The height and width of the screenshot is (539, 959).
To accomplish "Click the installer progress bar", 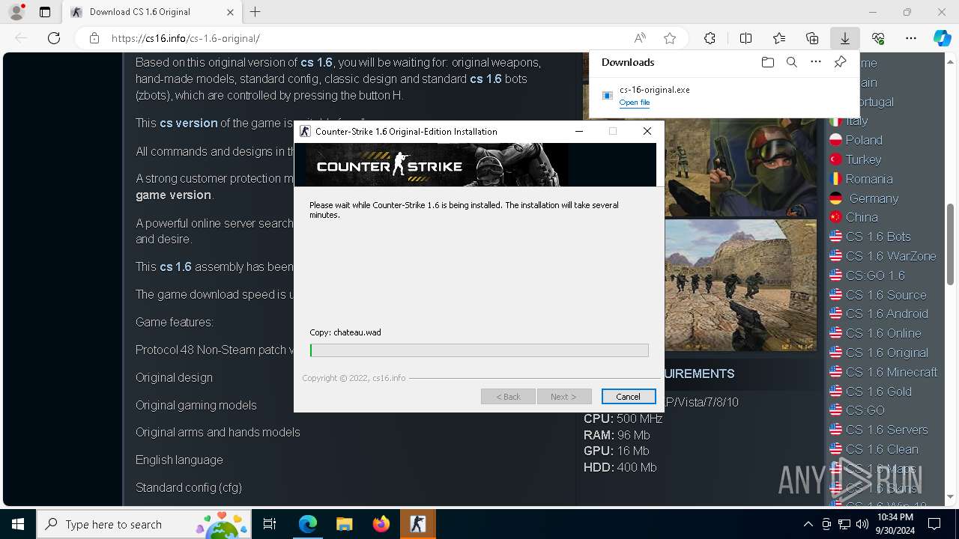I will (x=479, y=350).
